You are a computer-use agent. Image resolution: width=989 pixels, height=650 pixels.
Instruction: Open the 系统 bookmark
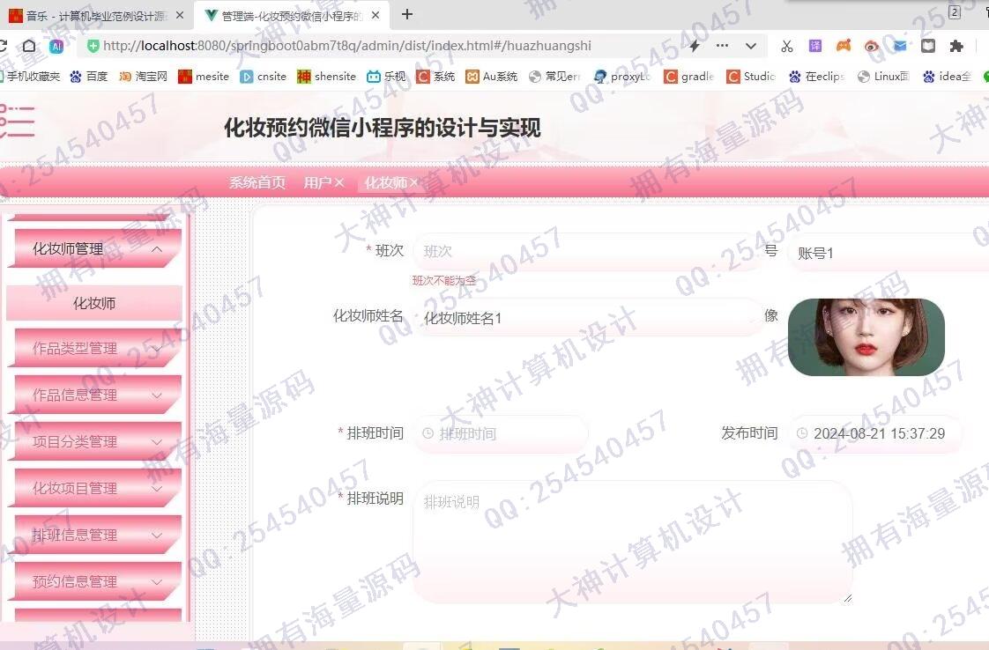(x=435, y=77)
